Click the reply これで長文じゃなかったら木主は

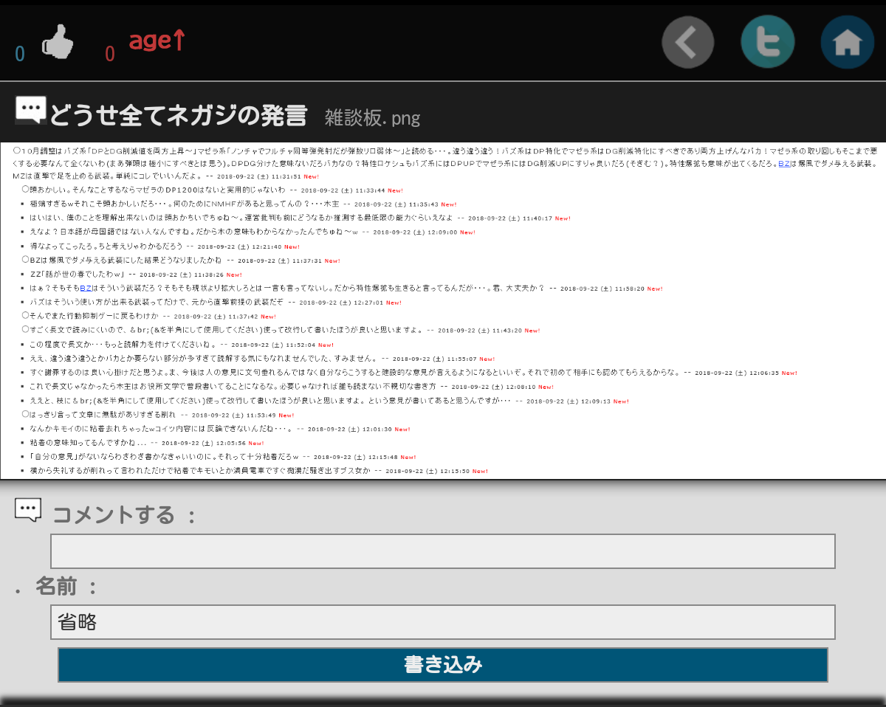(x=292, y=386)
